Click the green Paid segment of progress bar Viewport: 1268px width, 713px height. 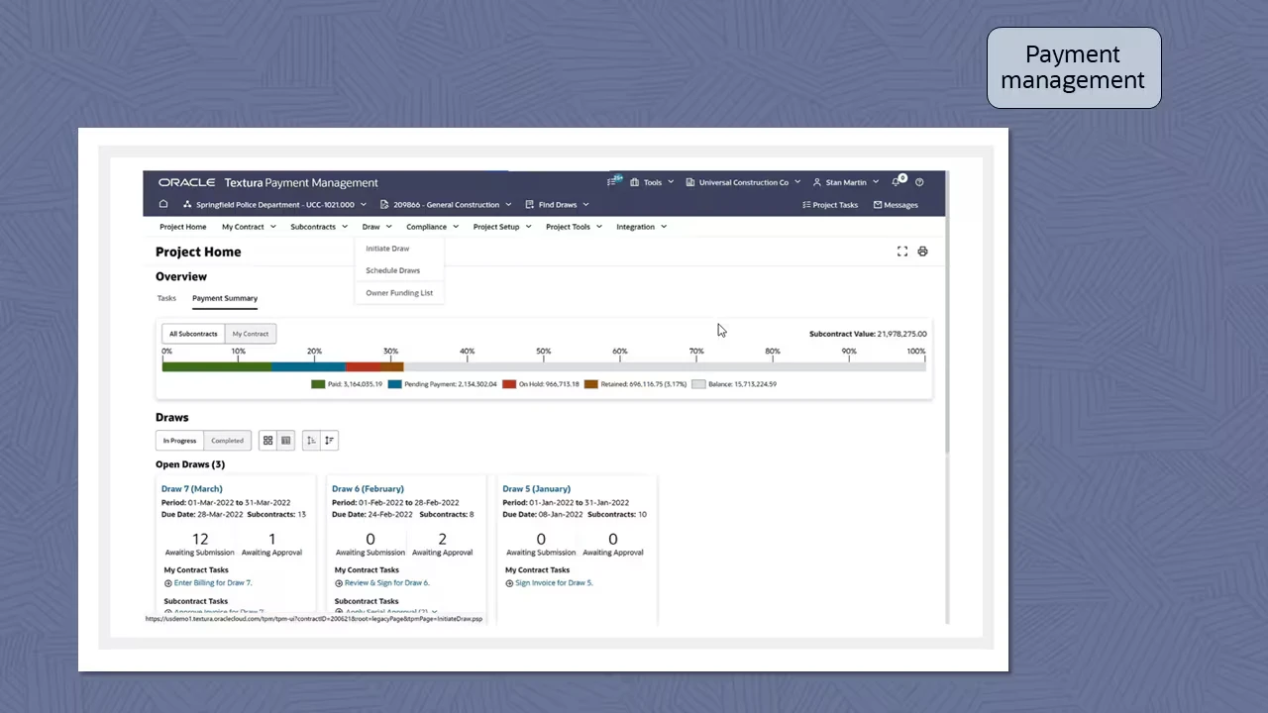click(x=216, y=366)
